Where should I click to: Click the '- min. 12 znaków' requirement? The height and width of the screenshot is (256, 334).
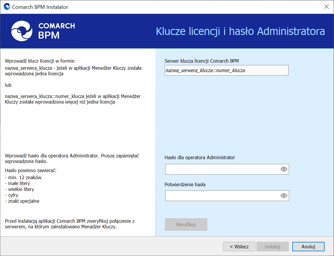23,178
